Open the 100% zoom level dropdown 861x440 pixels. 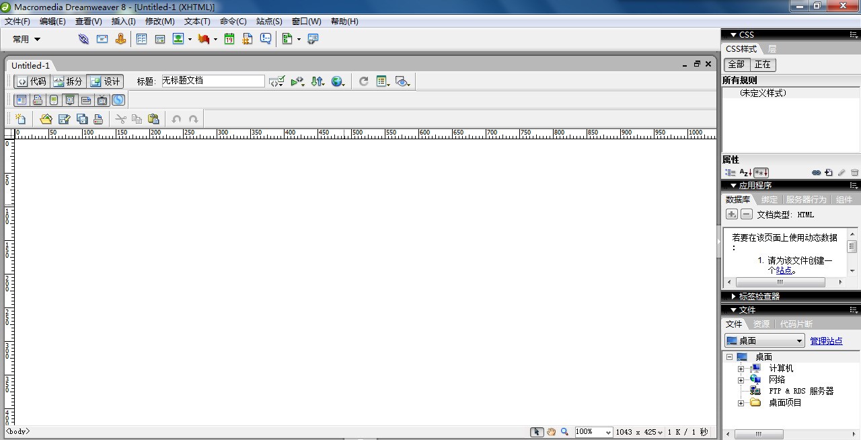click(x=593, y=432)
